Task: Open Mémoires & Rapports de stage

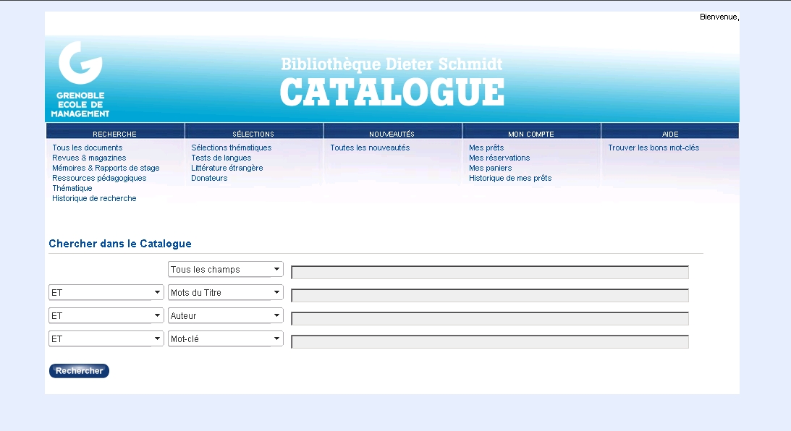Action: pos(106,168)
